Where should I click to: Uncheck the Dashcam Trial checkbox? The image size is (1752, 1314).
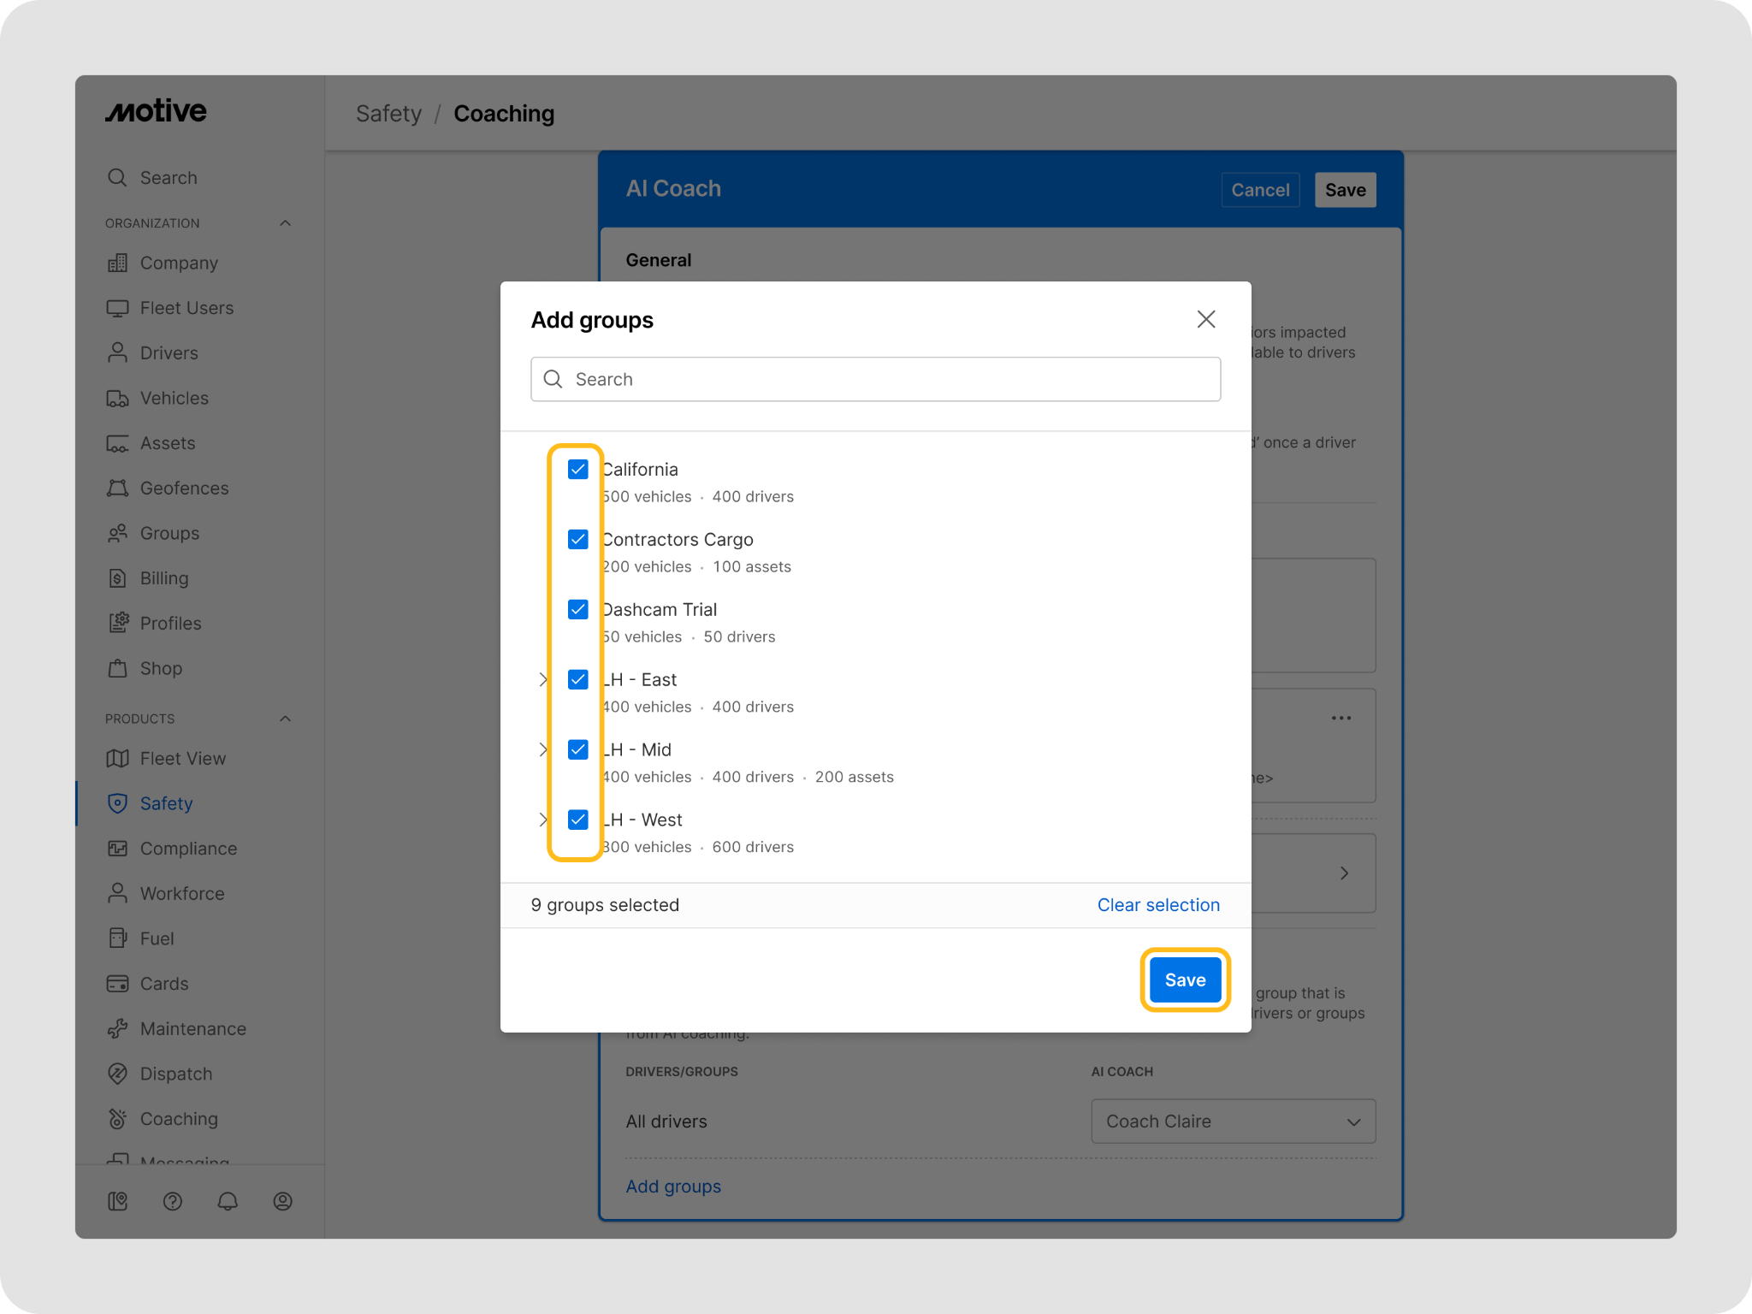pos(578,609)
